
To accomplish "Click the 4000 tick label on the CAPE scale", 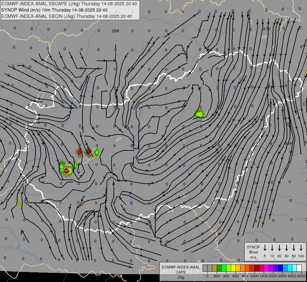I will point(292,276).
